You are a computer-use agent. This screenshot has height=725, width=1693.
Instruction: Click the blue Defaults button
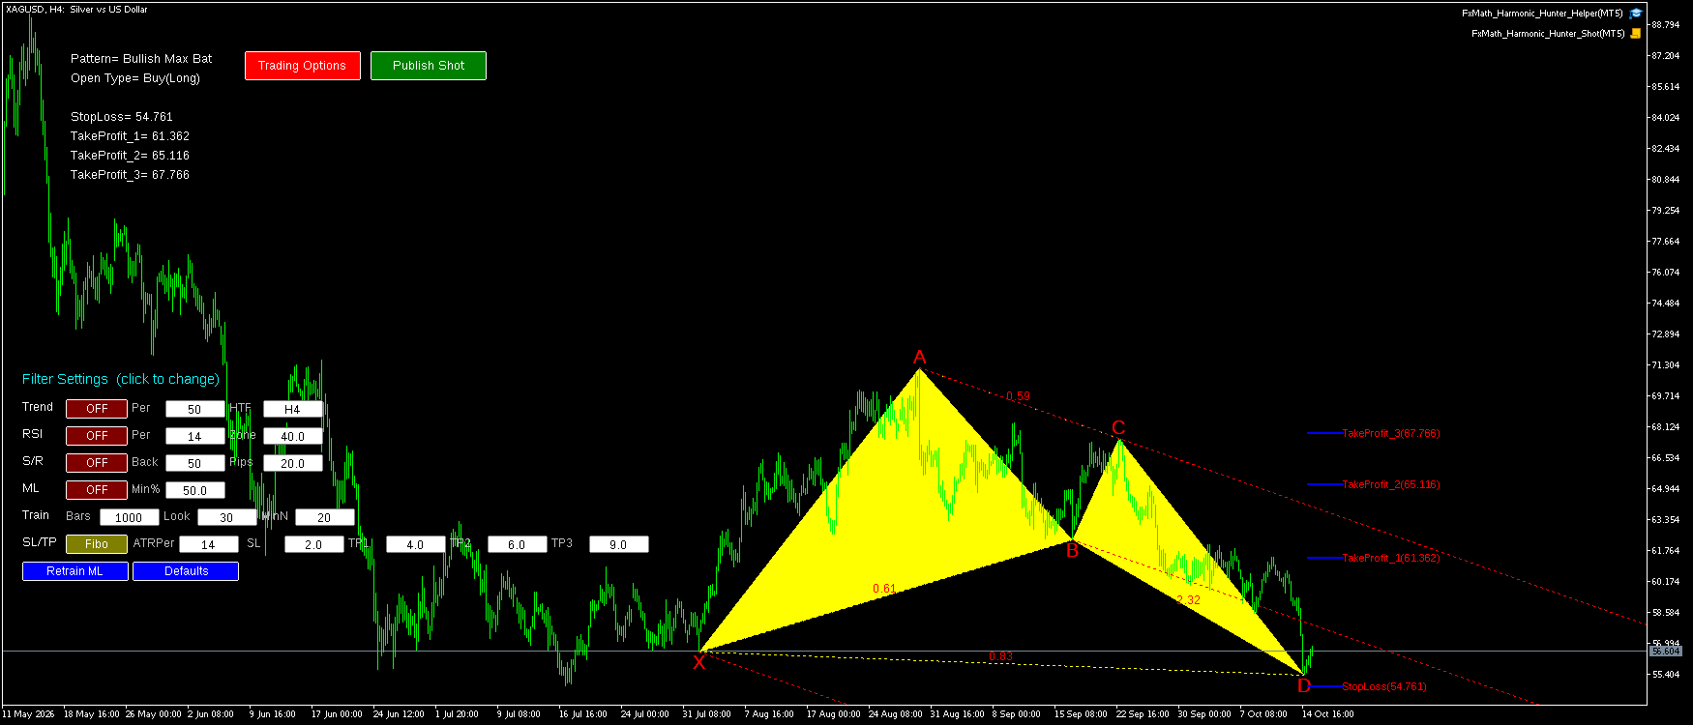coord(186,571)
